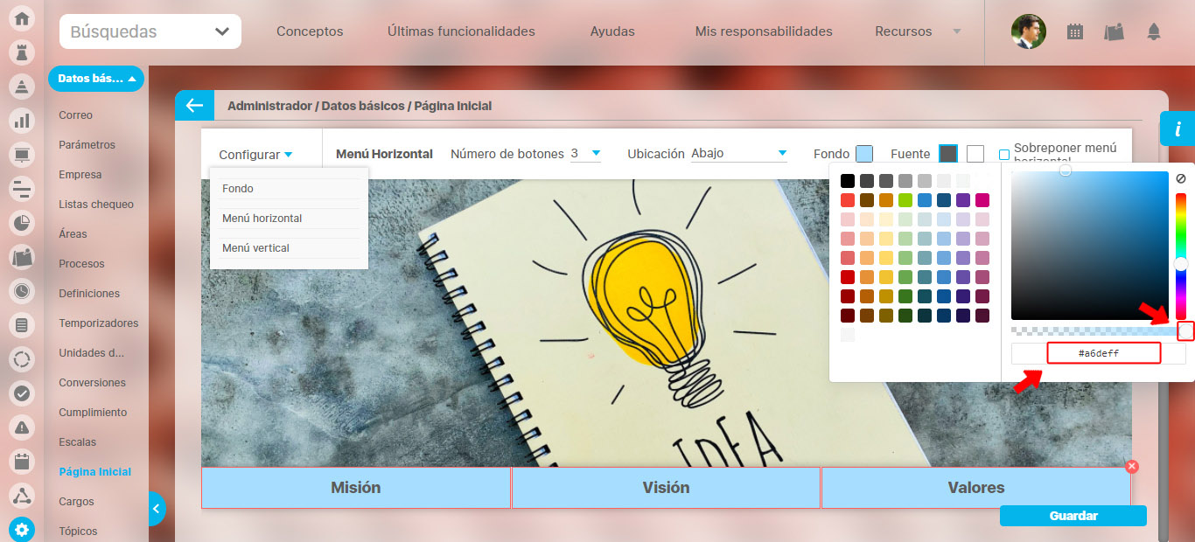
Task: Click the hex color input field
Action: pos(1103,353)
